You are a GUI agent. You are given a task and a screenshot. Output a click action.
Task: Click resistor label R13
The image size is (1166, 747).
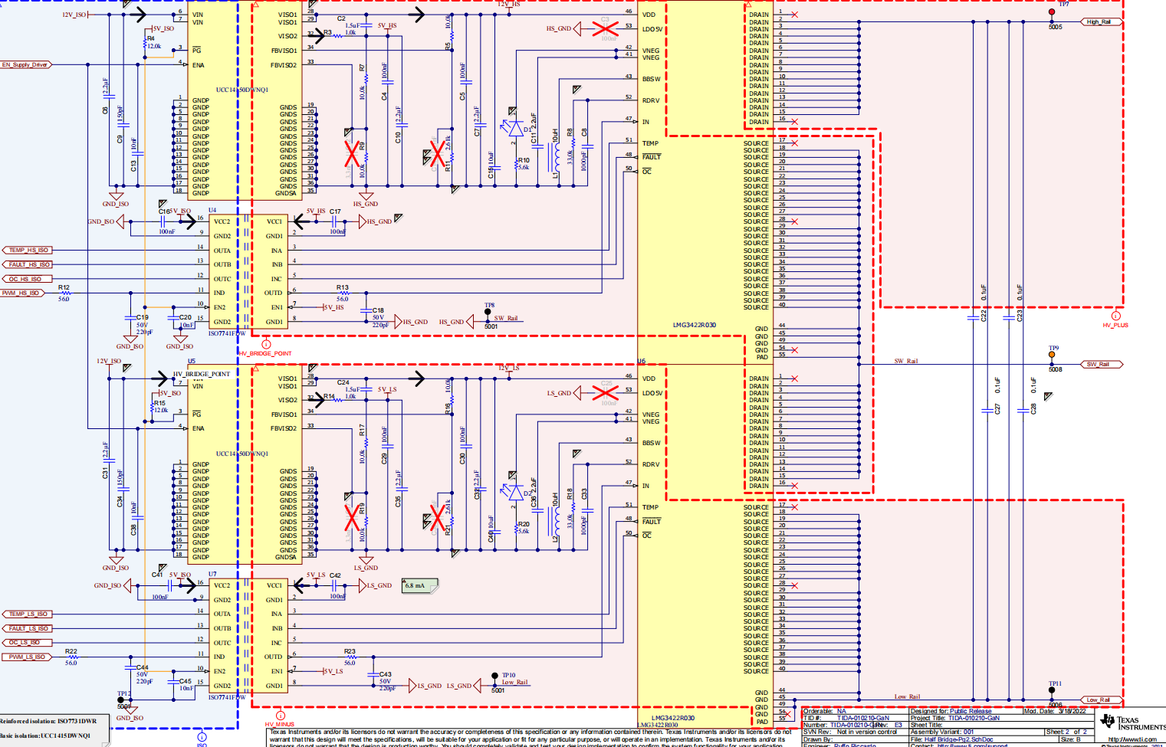[343, 288]
